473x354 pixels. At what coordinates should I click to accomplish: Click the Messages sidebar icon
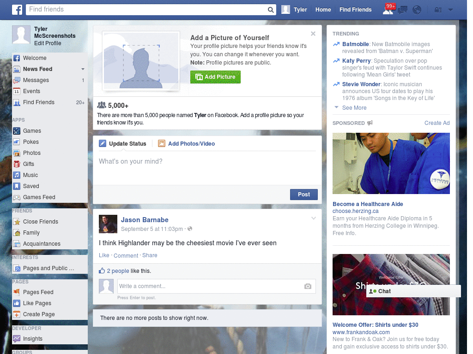(x=17, y=80)
